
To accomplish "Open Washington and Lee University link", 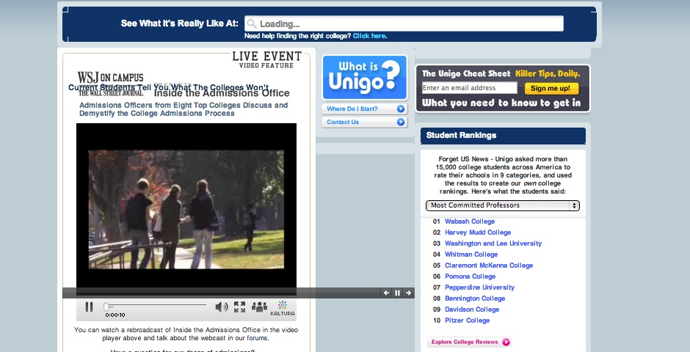I will pos(493,243).
